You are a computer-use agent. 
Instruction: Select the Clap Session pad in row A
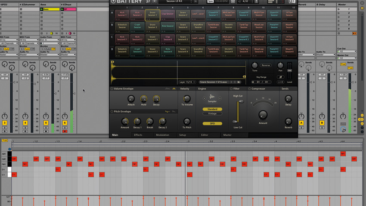(x=167, y=15)
